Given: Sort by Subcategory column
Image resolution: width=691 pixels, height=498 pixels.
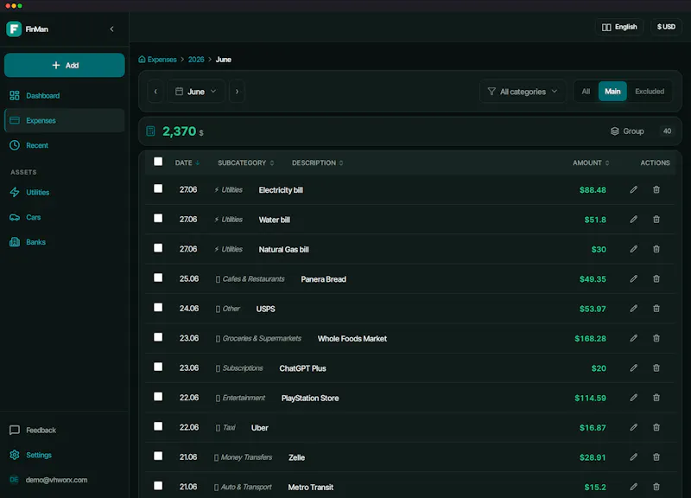Looking at the screenshot, I should point(246,163).
